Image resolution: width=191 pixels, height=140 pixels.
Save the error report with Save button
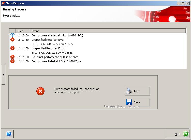pos(137,102)
